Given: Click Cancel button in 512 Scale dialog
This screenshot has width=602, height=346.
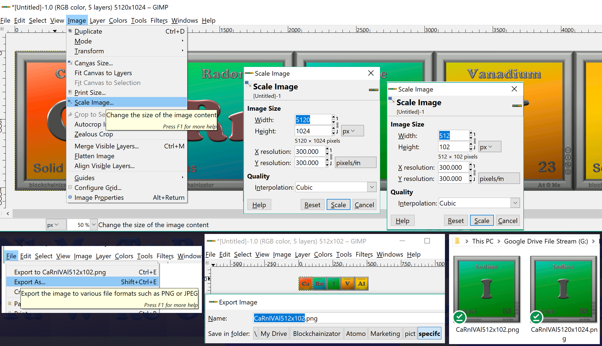Looking at the screenshot, I should (x=507, y=221).
